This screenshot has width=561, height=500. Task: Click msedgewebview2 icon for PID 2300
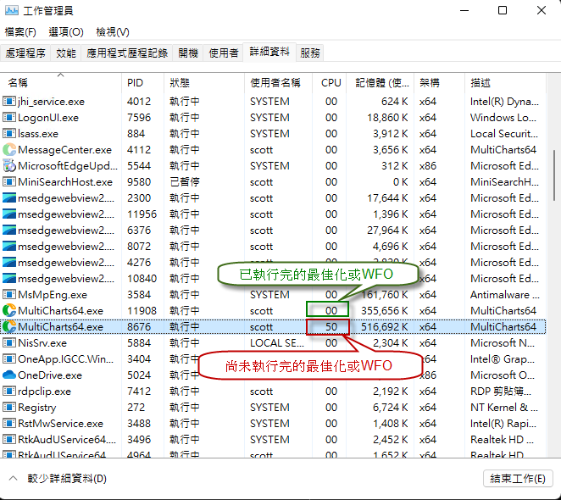tap(9, 198)
